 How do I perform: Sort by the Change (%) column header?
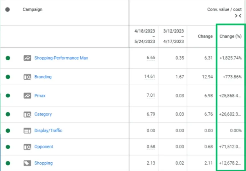230,36
